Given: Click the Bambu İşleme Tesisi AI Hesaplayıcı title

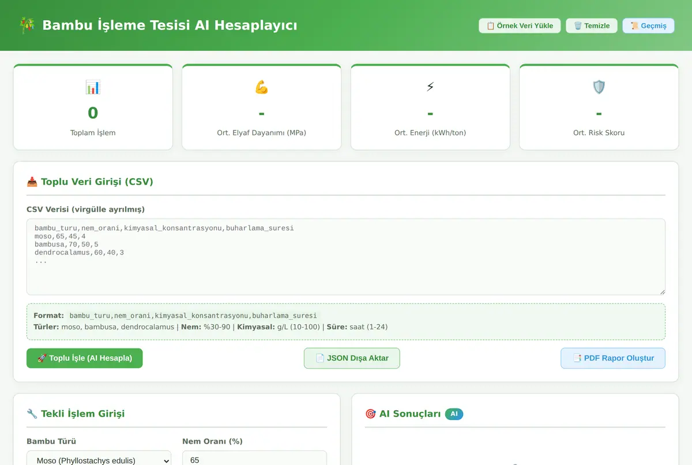Looking at the screenshot, I should point(170,25).
